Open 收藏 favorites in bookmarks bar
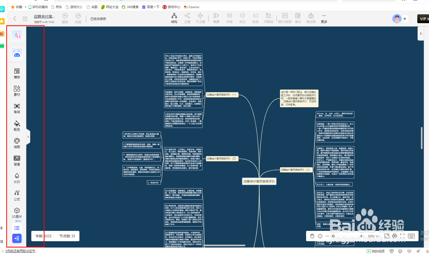429x254 pixels. 16,7
